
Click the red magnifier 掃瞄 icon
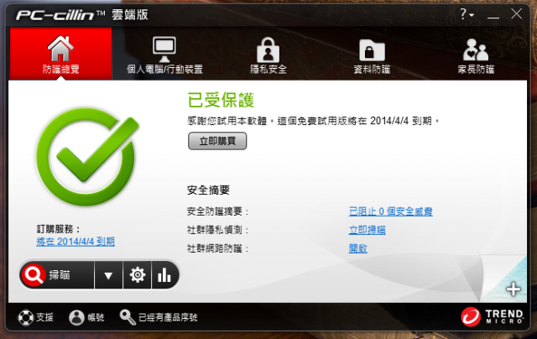click(34, 274)
